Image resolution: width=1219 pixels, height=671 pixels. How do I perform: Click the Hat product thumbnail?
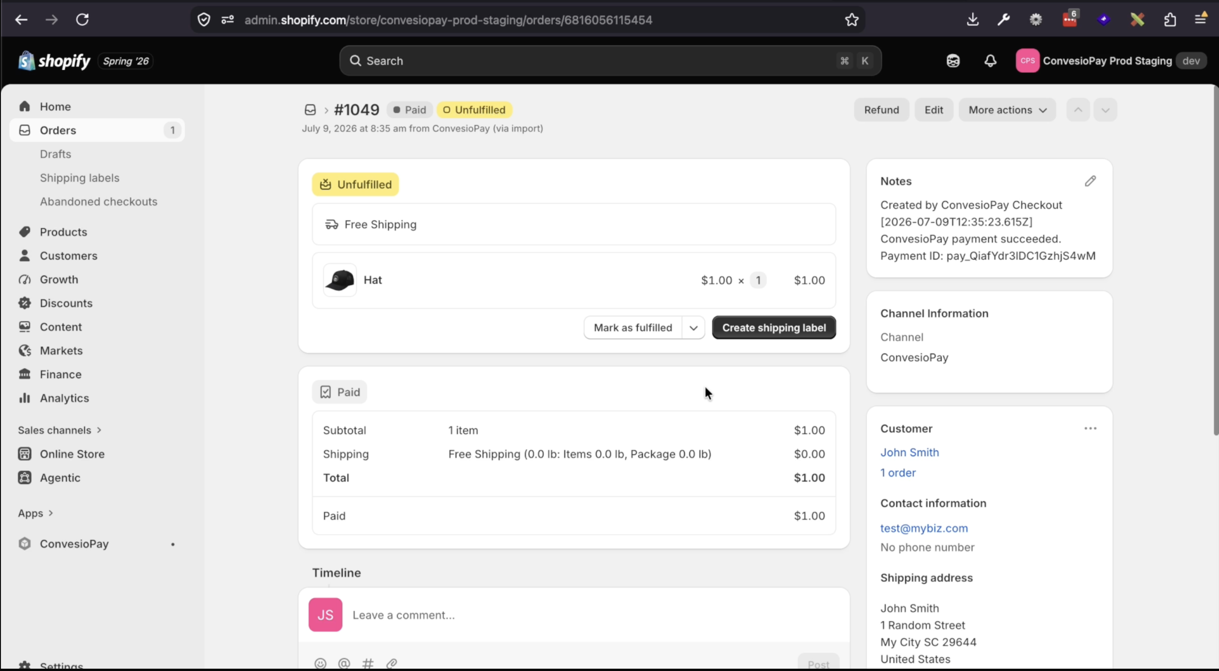tap(340, 280)
